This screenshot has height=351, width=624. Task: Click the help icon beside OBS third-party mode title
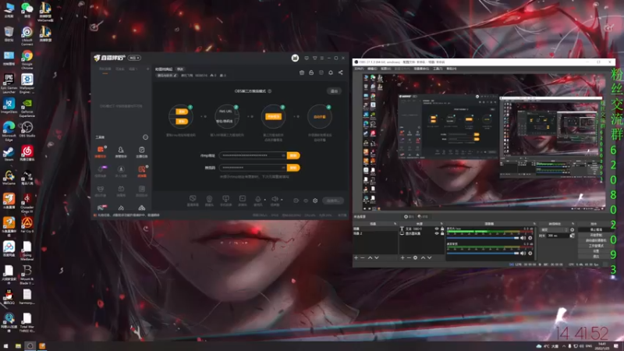[269, 91]
